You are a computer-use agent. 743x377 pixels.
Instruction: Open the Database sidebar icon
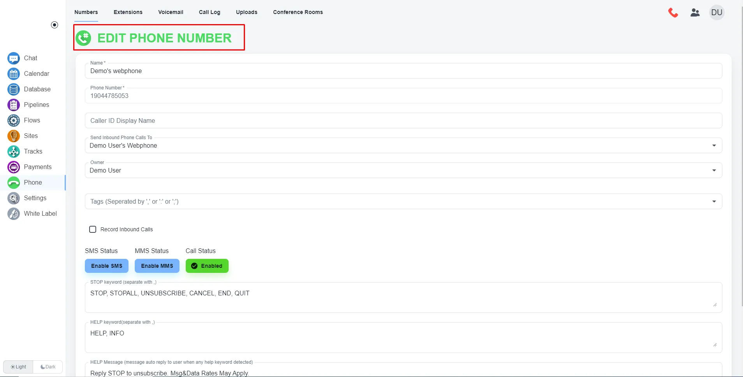14,89
